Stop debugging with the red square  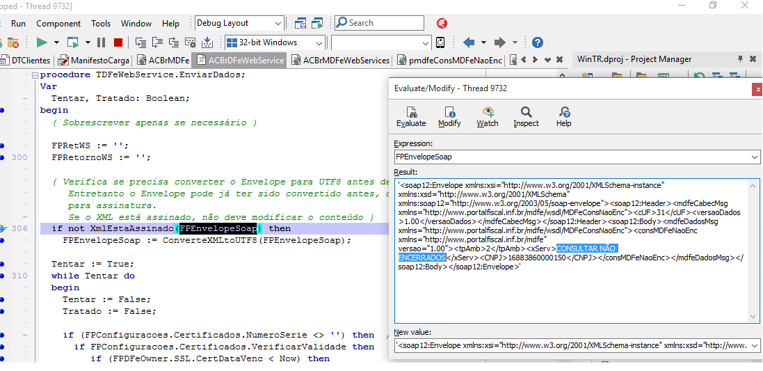click(x=118, y=42)
